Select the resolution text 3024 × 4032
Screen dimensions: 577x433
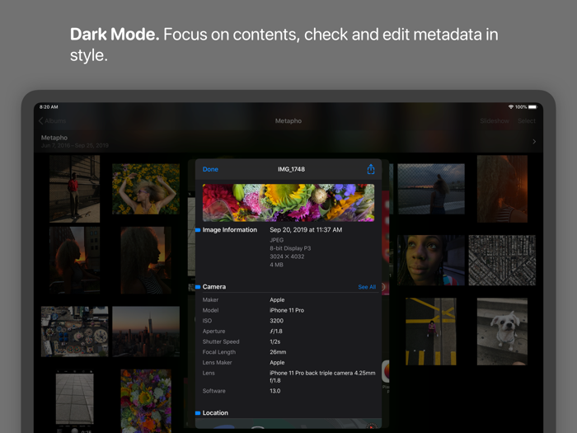[x=287, y=257]
